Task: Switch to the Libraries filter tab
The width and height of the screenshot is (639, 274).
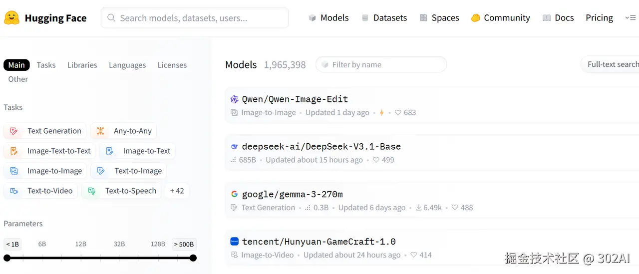Action: tap(82, 65)
